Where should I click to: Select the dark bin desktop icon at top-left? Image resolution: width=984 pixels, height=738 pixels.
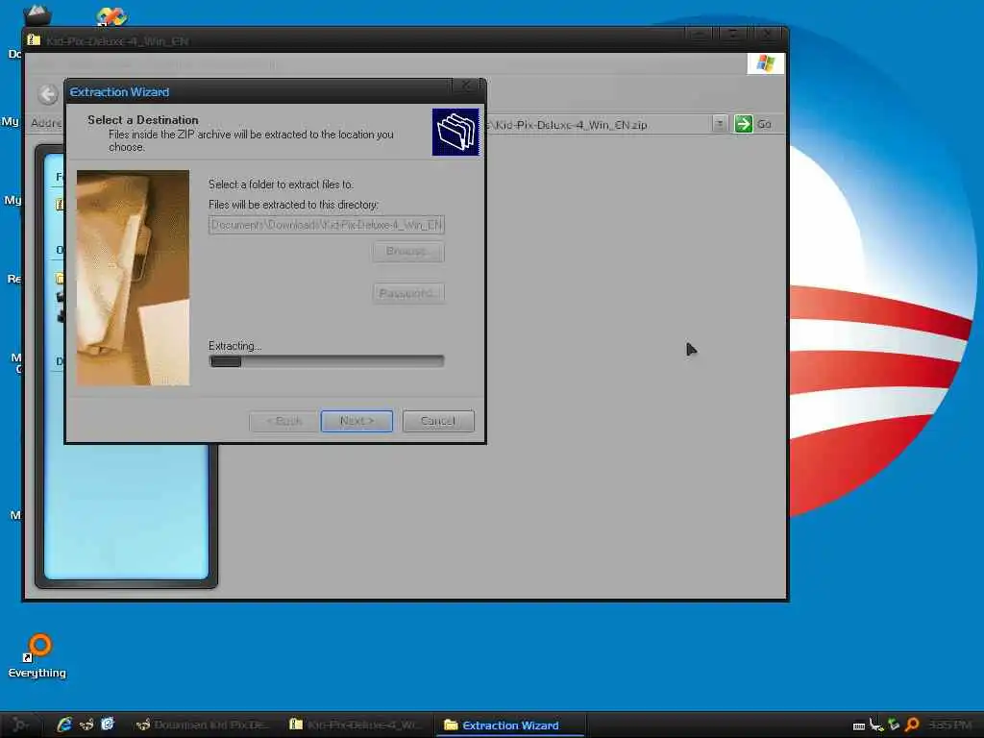(37, 13)
